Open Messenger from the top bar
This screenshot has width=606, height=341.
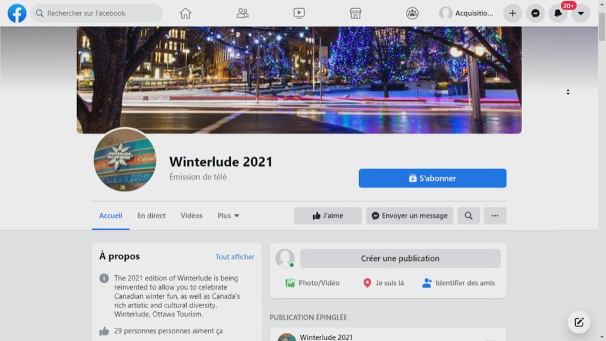[535, 13]
